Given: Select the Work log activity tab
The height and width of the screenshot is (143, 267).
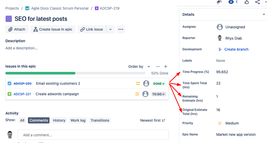Looking at the screenshot, I should pos(78,120).
